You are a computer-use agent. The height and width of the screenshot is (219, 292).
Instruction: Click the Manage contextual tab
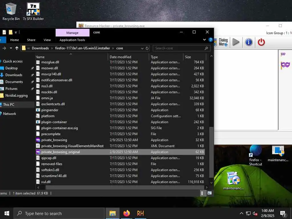(x=72, y=33)
